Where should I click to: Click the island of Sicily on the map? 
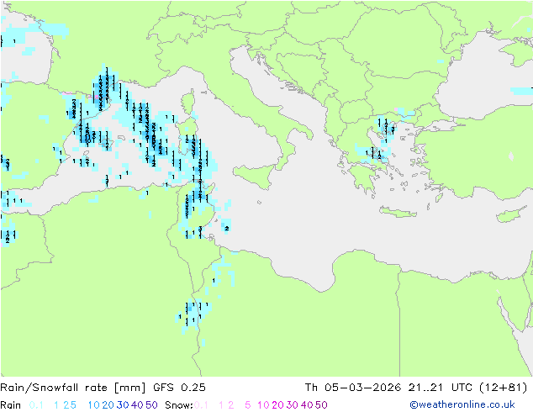click(255, 175)
